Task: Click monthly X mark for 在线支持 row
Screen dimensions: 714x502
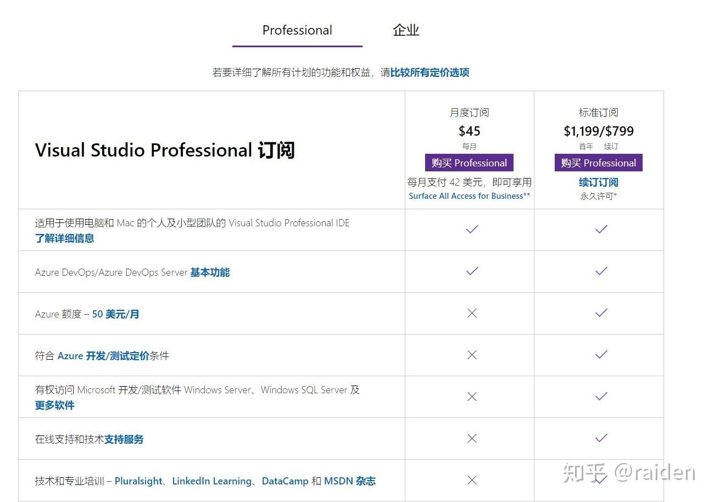Action: point(472,438)
